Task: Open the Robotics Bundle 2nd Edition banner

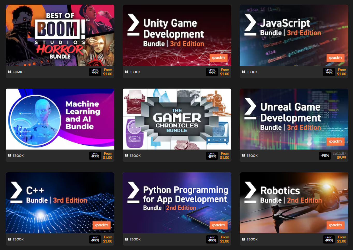Action: pos(294,203)
